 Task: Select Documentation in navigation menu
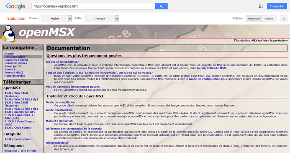pyautogui.click(x=15, y=57)
